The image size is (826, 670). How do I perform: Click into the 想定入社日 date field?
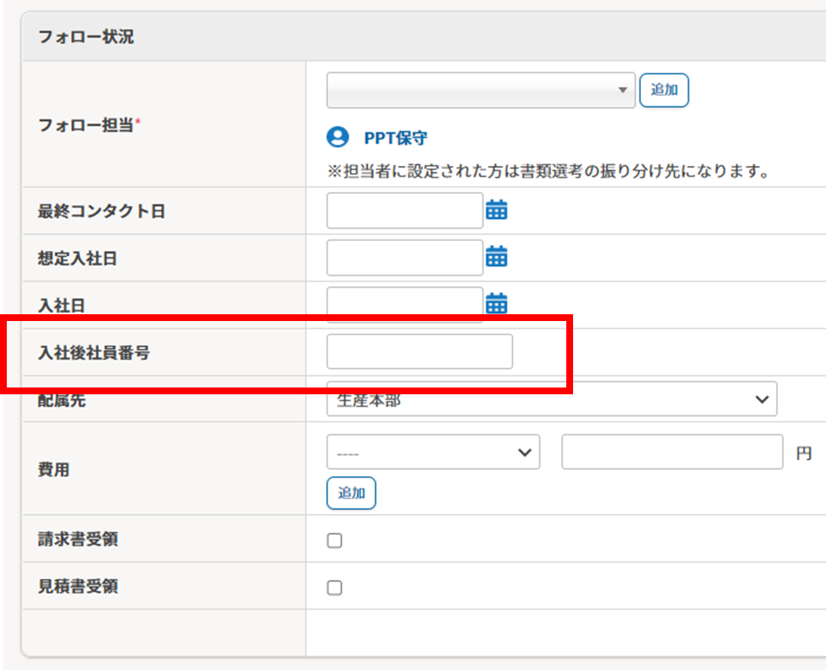tap(404, 257)
